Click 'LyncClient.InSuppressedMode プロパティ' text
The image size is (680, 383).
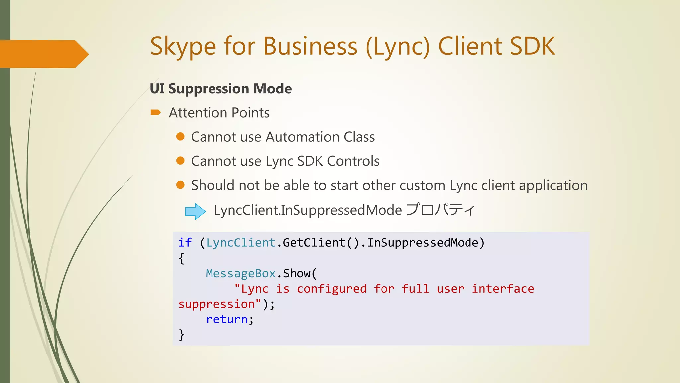345,210
